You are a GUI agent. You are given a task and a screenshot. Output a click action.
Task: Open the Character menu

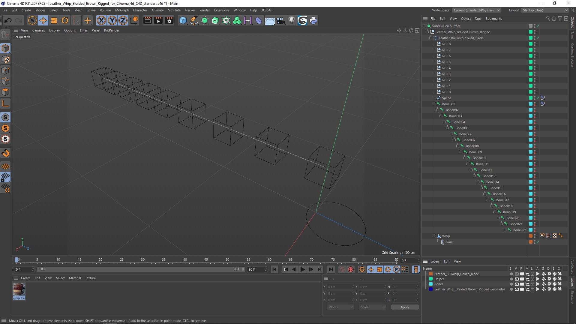pyautogui.click(x=140, y=10)
